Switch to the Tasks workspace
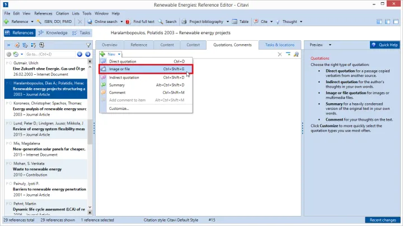The image size is (403, 226). tap(81, 33)
